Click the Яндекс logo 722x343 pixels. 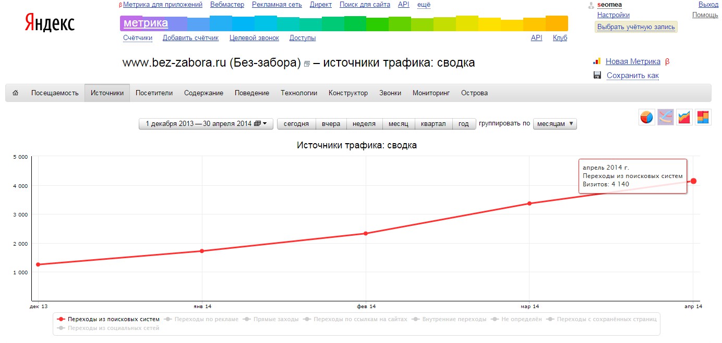pyautogui.click(x=50, y=23)
